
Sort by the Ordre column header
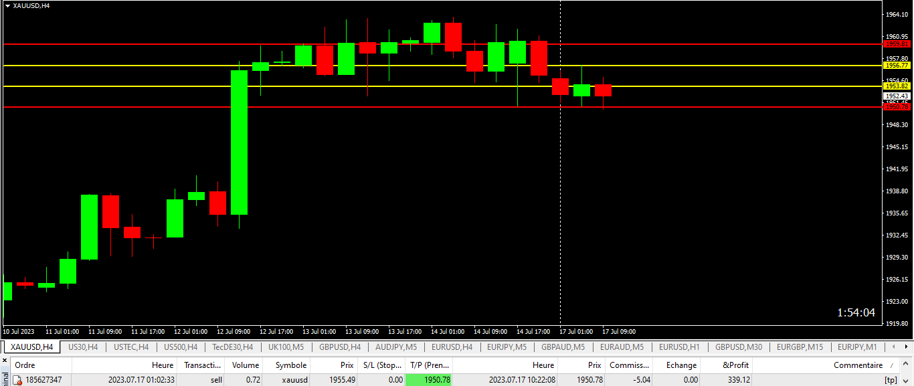41,365
